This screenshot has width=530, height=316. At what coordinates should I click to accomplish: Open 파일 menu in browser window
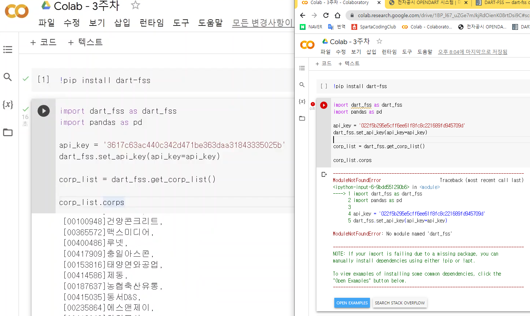325,52
